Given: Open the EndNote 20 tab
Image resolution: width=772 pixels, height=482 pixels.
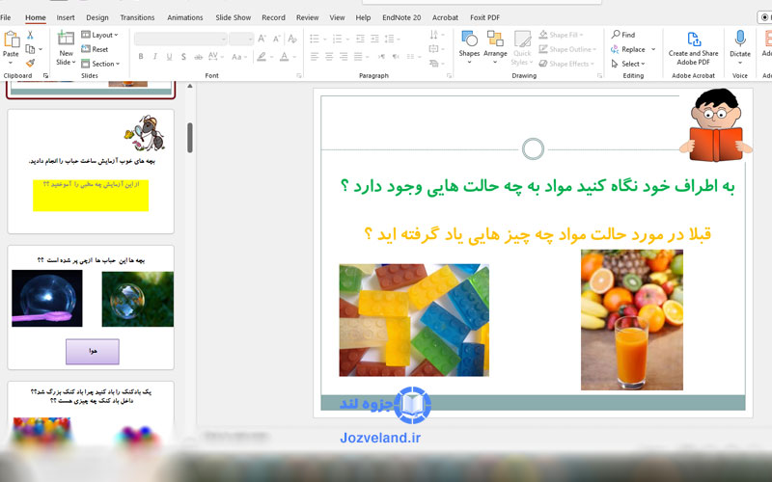Looking at the screenshot, I should coord(401,17).
